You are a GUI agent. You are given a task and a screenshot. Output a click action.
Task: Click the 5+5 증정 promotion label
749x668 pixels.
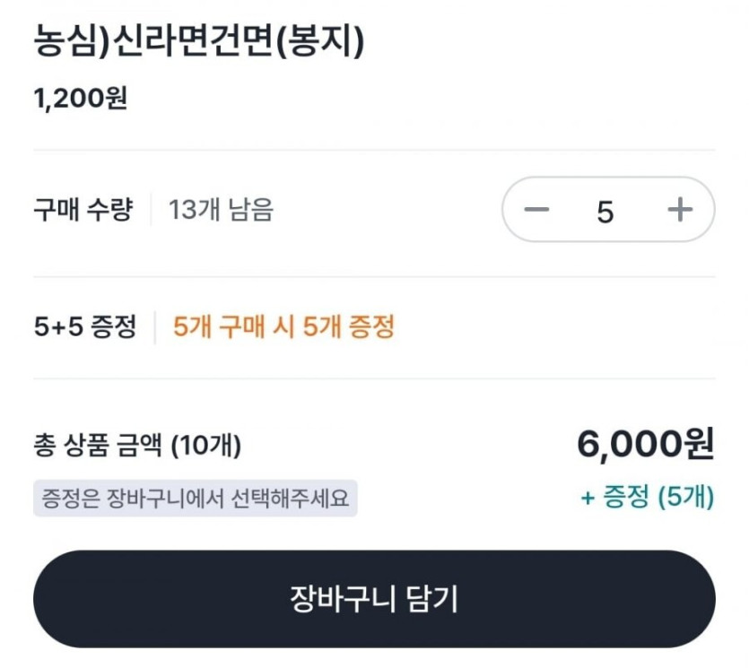pyautogui.click(x=85, y=327)
